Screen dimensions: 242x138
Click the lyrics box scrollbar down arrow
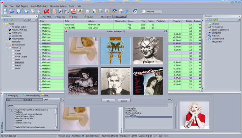[56, 128]
